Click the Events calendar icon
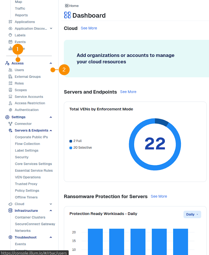This screenshot has width=209, height=255. coord(11,42)
